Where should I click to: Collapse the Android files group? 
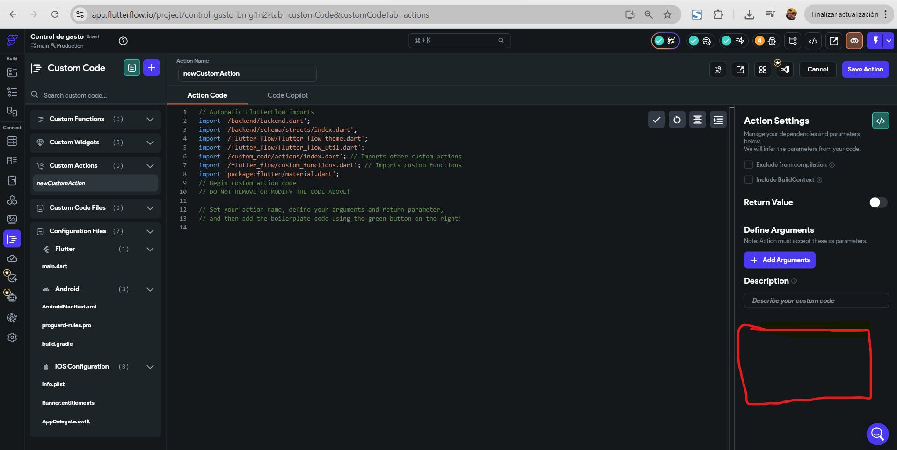pyautogui.click(x=150, y=289)
